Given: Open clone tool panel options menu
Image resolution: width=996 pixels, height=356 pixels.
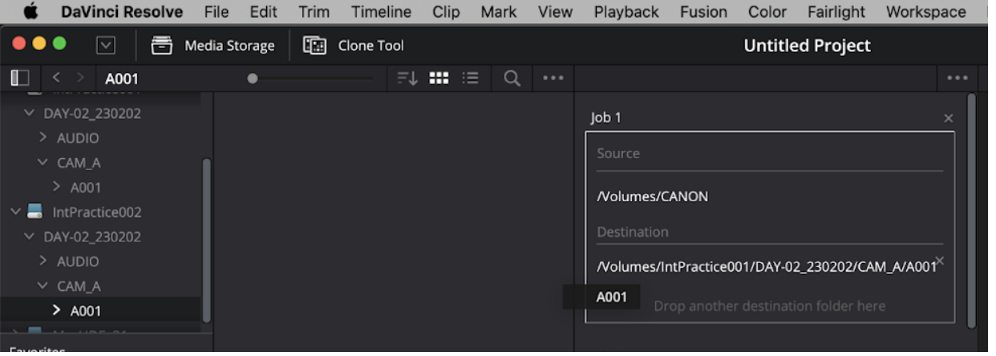Looking at the screenshot, I should pos(957,79).
